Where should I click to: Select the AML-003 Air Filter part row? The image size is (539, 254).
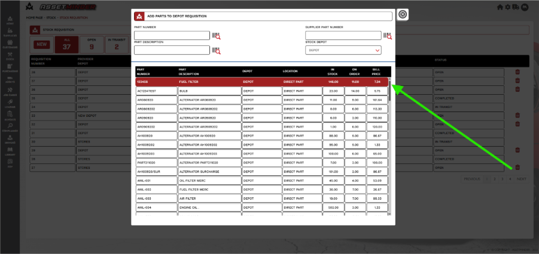[261, 199]
